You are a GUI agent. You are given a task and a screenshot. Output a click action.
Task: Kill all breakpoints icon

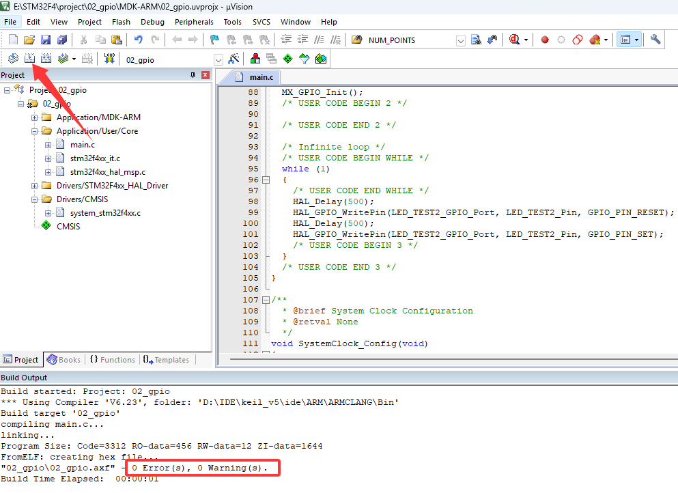coord(595,40)
